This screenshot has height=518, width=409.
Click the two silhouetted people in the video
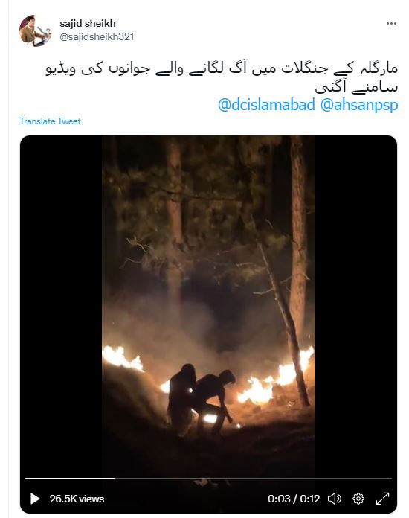click(201, 400)
